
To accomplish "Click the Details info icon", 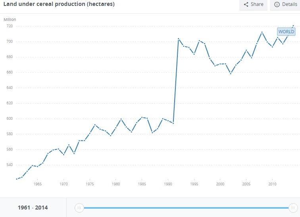I will (277, 4).
